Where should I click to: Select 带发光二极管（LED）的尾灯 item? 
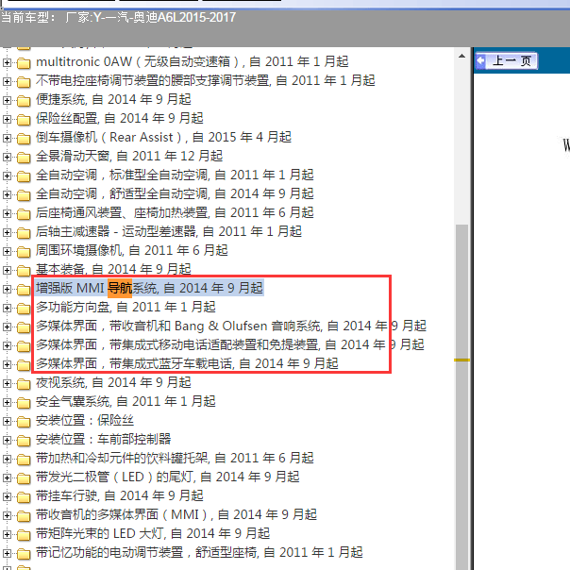[167, 478]
